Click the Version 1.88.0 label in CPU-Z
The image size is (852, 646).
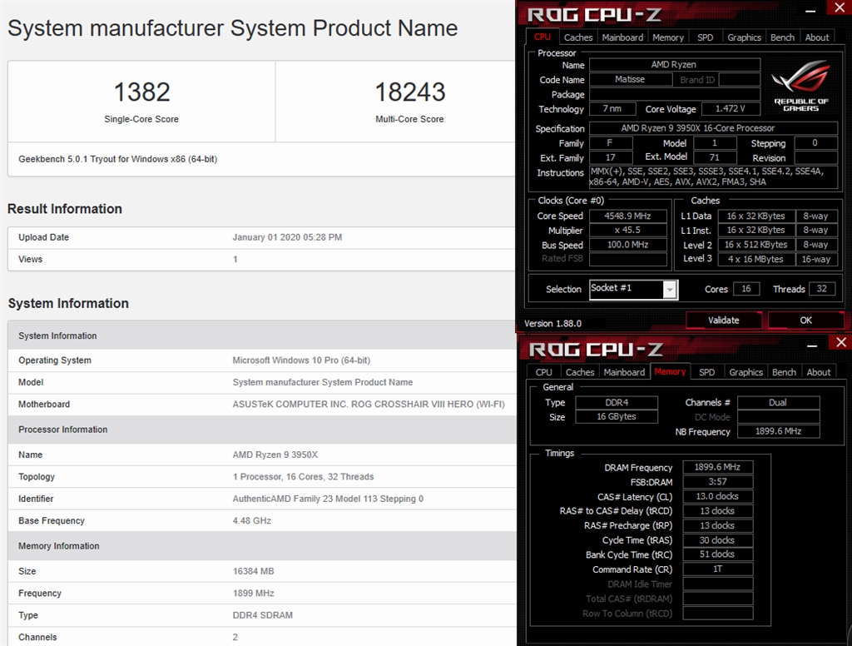552,324
